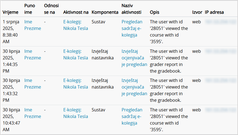
Task: Click Izvještaj ocjenjivača je pregledan in 1:44:35 PM row
Action: [x=134, y=58]
